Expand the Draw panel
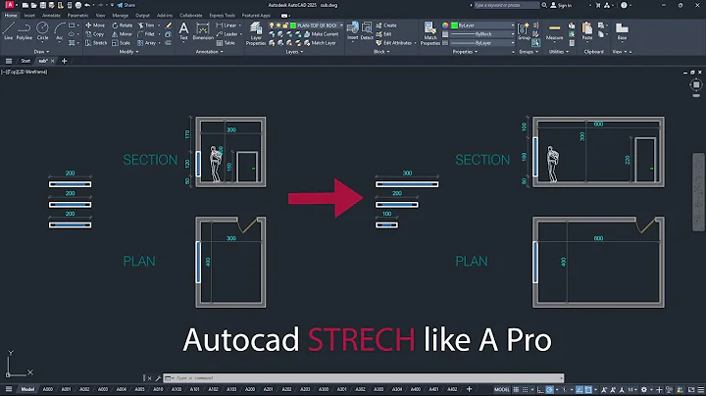The height and width of the screenshot is (396, 706). pyautogui.click(x=41, y=52)
